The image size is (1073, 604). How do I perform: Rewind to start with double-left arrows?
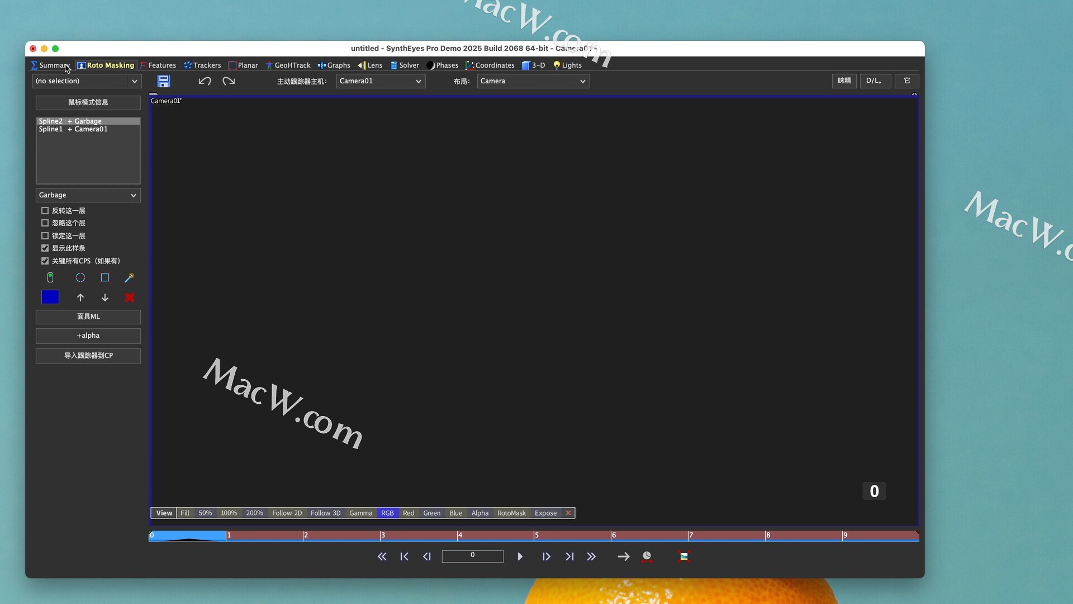[382, 556]
